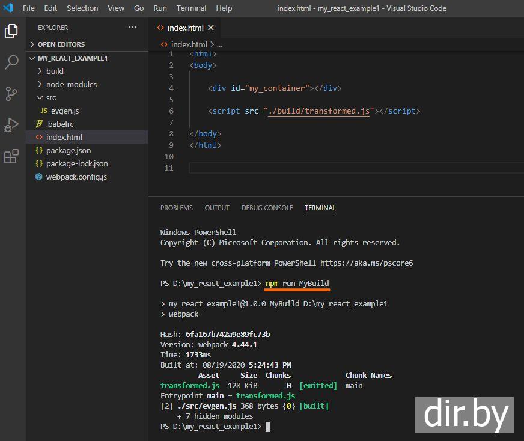The height and width of the screenshot is (441, 524).
Task: Click the Explorer more actions ellipsis
Action: click(x=133, y=28)
